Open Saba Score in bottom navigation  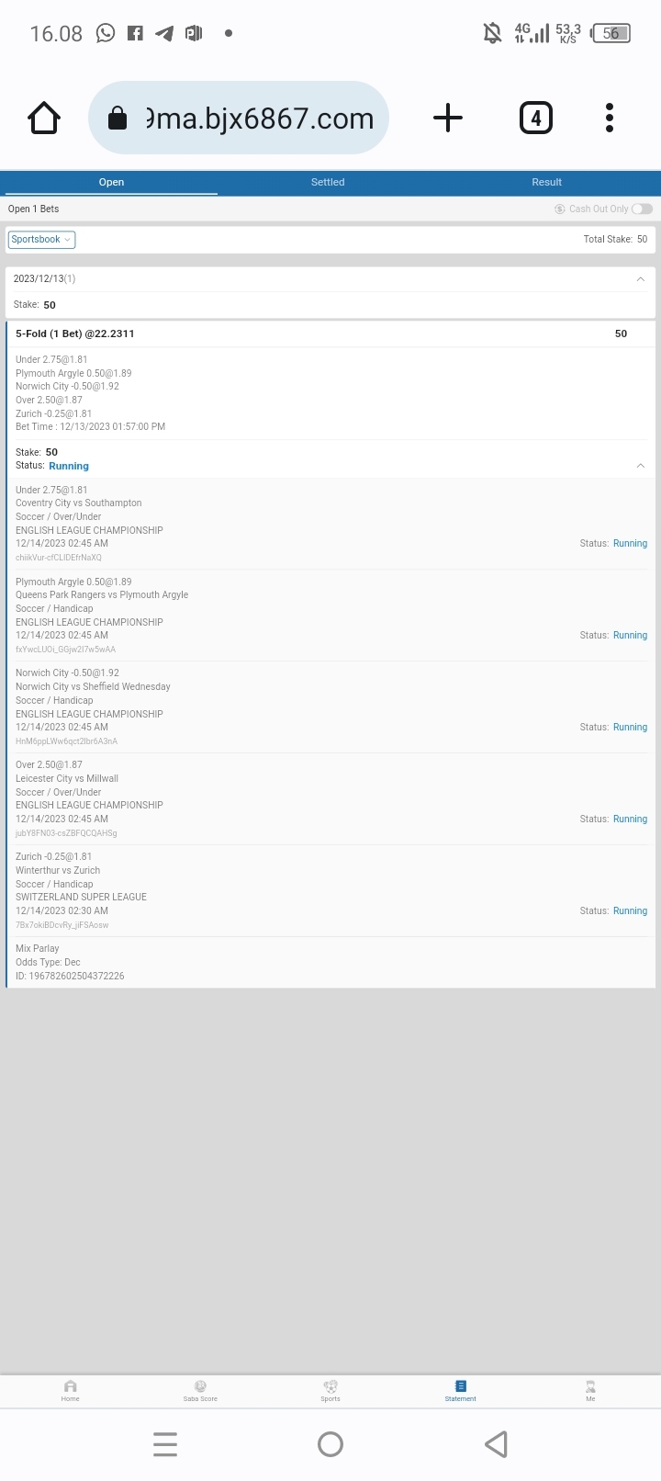coord(200,1390)
